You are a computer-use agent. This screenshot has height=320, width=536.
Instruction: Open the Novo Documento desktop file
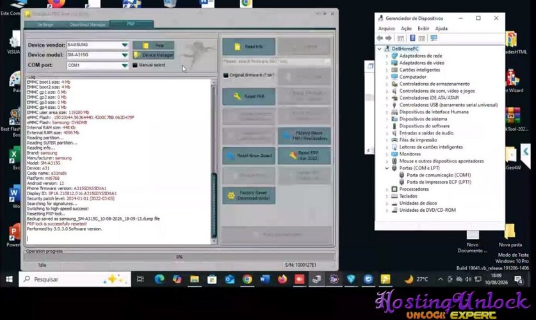473,241
